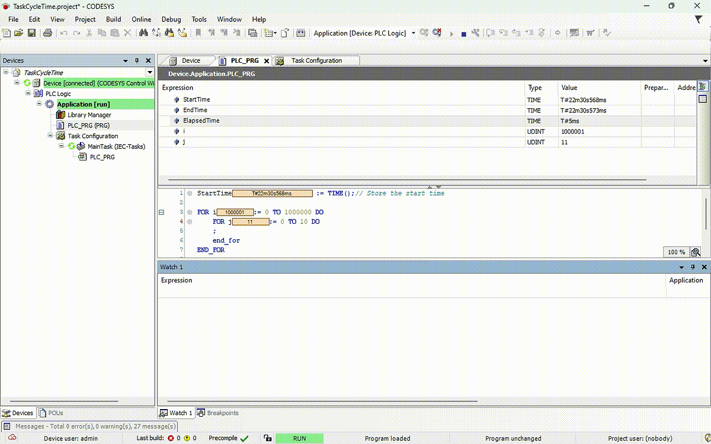Open the editor zoom level control
The image size is (711, 444).
pyautogui.click(x=675, y=252)
